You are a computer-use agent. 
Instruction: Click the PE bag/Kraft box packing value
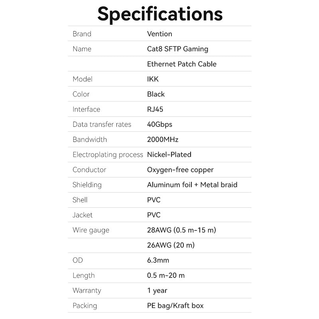click(x=175, y=306)
